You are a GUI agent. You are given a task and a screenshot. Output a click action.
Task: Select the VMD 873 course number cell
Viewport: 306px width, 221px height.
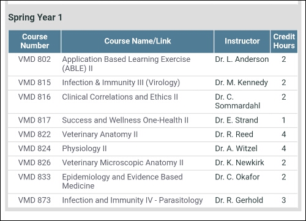(x=34, y=200)
